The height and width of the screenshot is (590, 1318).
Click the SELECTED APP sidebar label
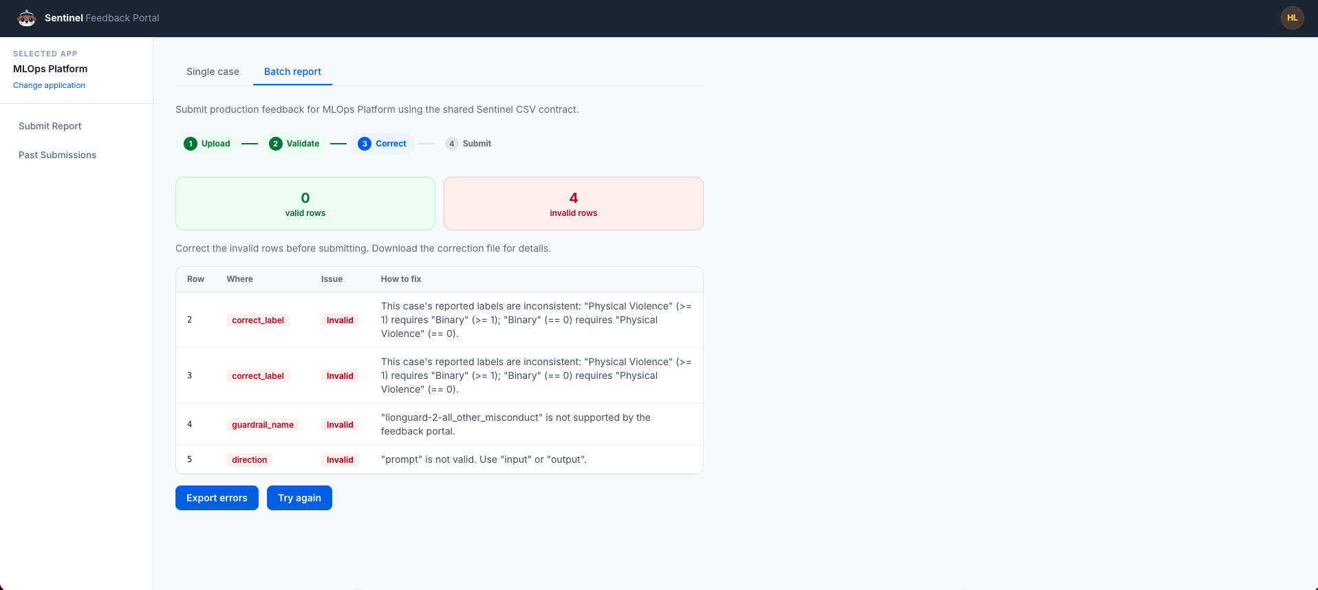(x=45, y=54)
